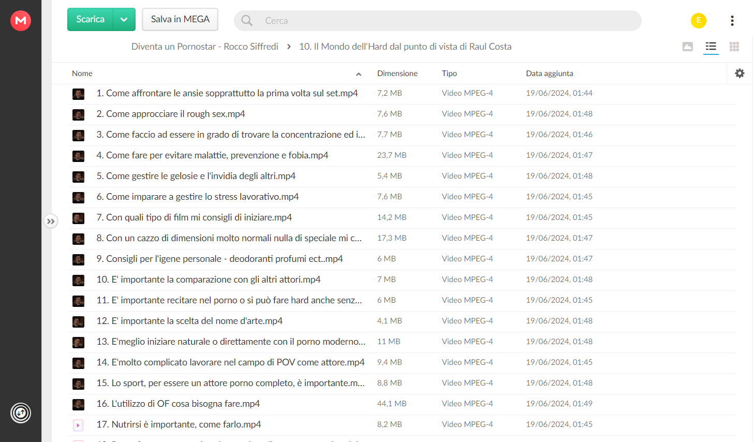Switch to image gallery view icon
753x442 pixels.
(x=688, y=47)
